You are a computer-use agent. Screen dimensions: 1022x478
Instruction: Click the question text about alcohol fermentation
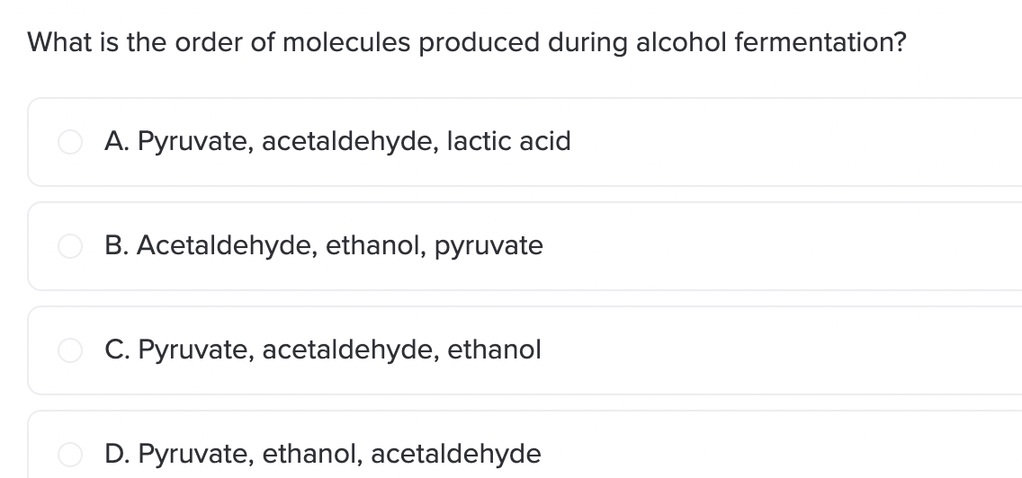pos(466,42)
